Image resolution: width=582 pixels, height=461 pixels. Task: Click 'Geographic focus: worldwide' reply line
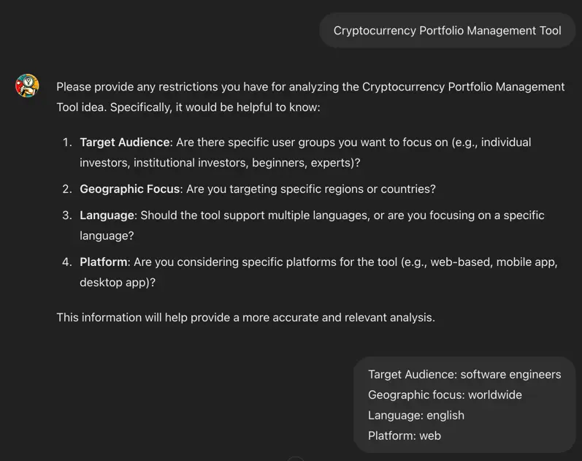(x=445, y=395)
